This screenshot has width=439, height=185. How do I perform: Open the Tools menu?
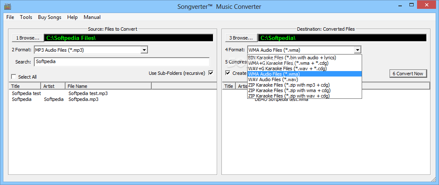(26, 17)
